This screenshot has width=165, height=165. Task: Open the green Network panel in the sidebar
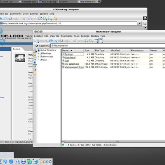tap(35, 66)
